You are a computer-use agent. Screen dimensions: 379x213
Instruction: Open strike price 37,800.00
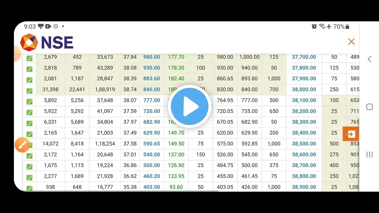tap(304, 68)
